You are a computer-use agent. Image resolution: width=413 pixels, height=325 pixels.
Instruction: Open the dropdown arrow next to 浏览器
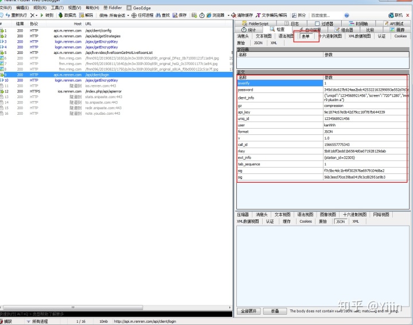tap(228, 16)
